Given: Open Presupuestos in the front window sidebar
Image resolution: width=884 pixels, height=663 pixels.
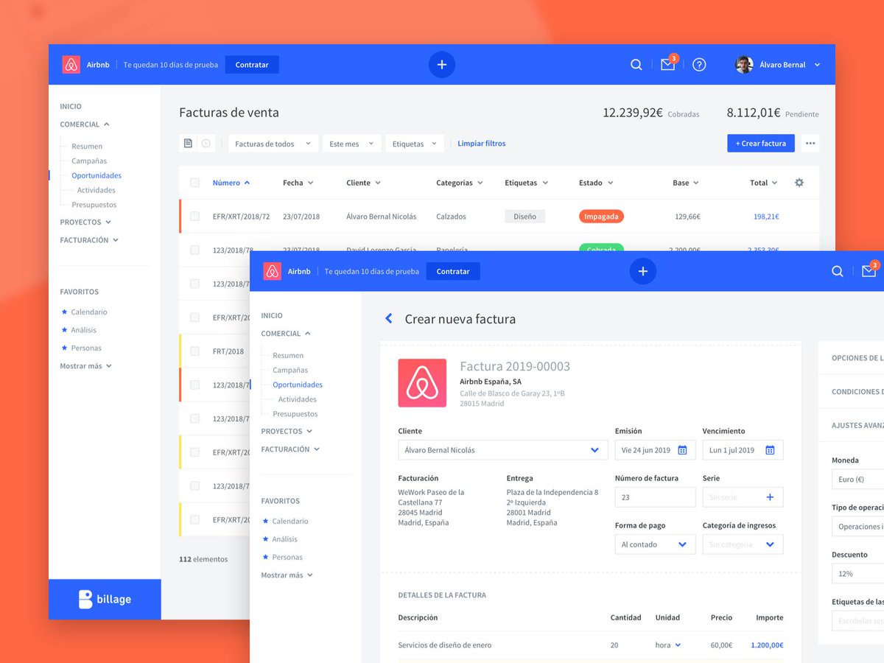Looking at the screenshot, I should click(295, 414).
